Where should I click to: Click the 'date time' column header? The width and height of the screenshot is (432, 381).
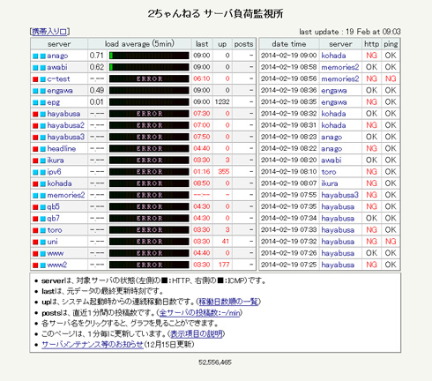click(x=289, y=44)
